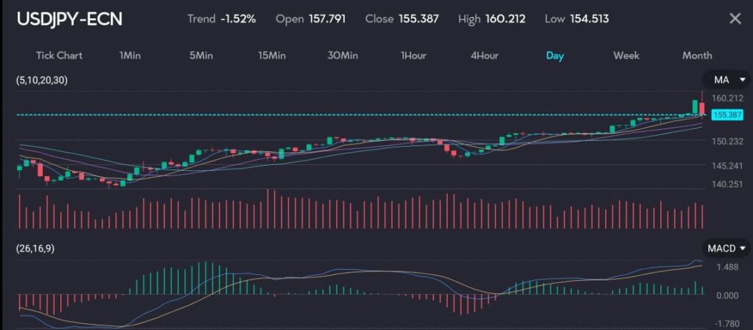The width and height of the screenshot is (753, 330).
Task: Switch to Tick Chart view
Action: (x=59, y=56)
